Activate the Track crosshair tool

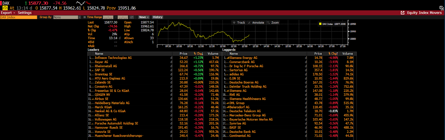coord(239,23)
